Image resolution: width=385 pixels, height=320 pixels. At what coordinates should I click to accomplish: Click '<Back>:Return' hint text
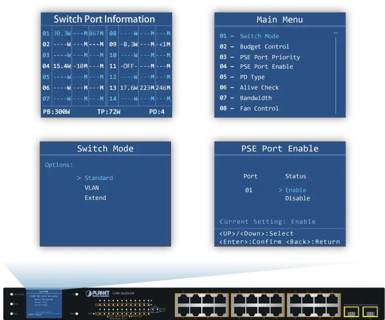(x=313, y=242)
